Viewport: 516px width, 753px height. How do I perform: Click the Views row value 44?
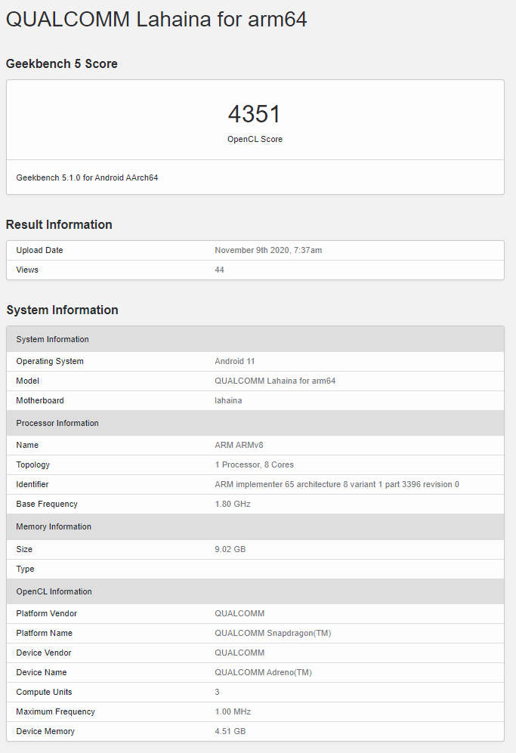point(219,270)
